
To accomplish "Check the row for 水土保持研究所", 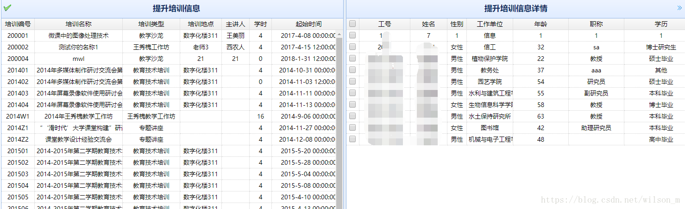I will 352,116.
